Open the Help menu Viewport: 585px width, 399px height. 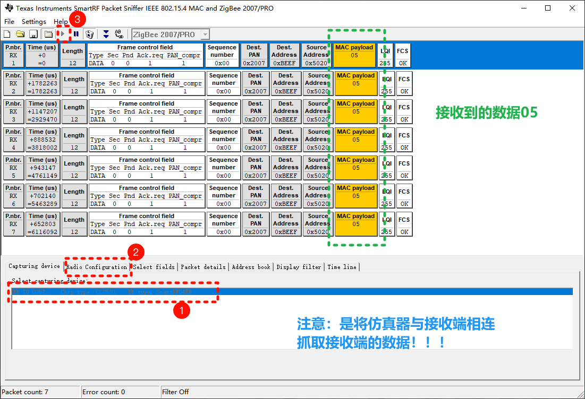coord(61,22)
